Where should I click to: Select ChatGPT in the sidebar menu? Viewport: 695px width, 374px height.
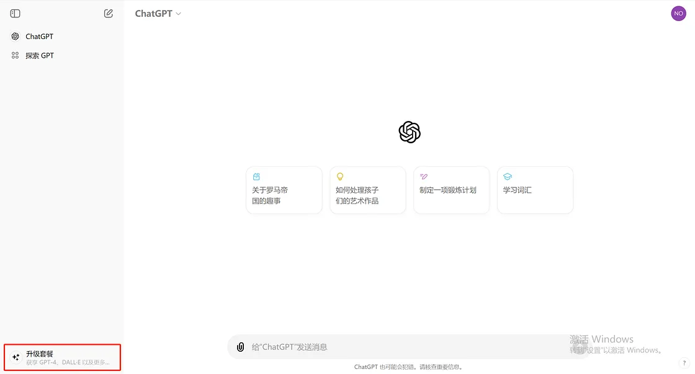38,36
